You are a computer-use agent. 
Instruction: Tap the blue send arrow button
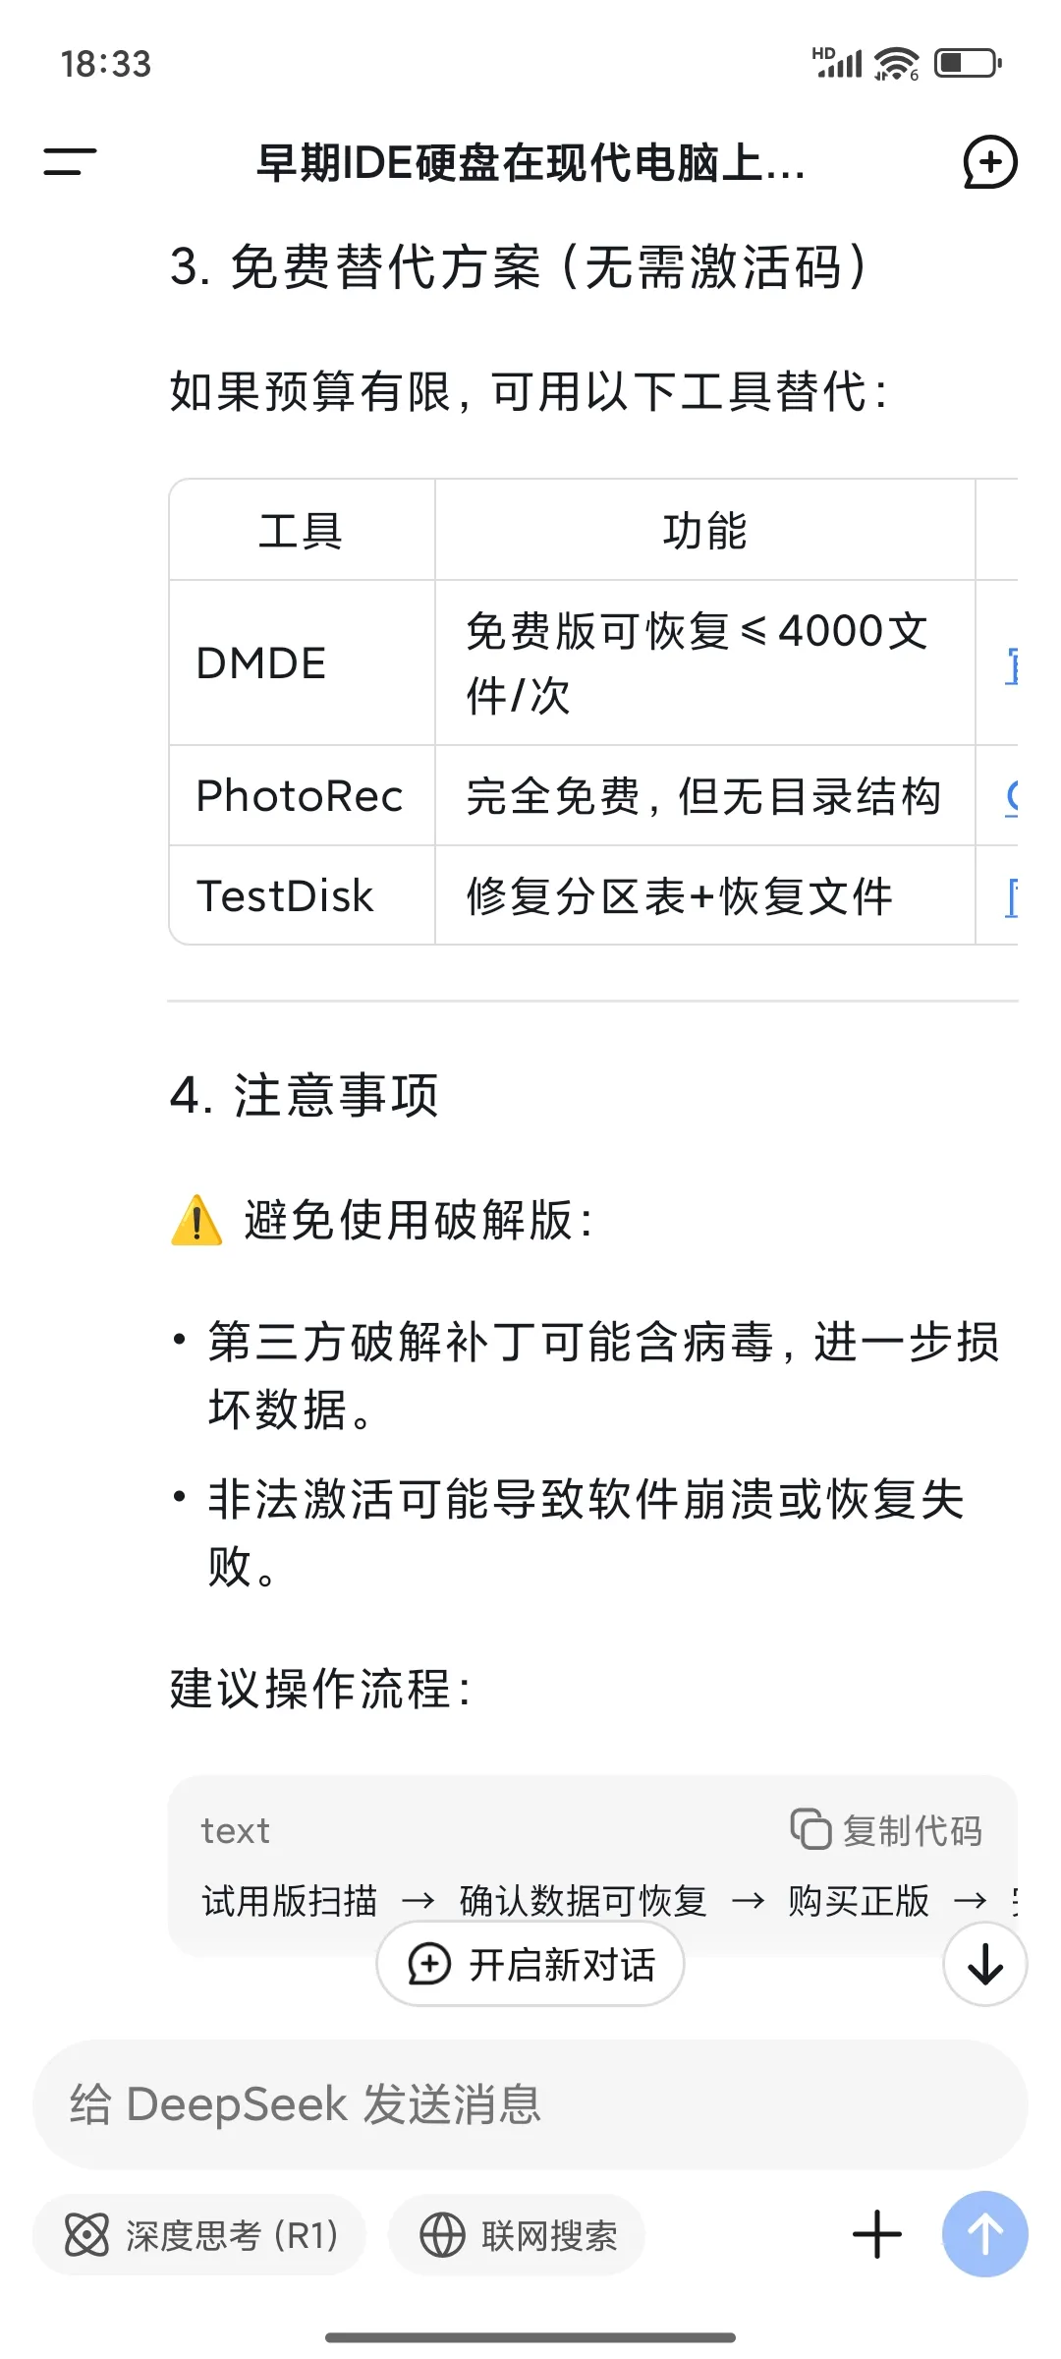[984, 2234]
